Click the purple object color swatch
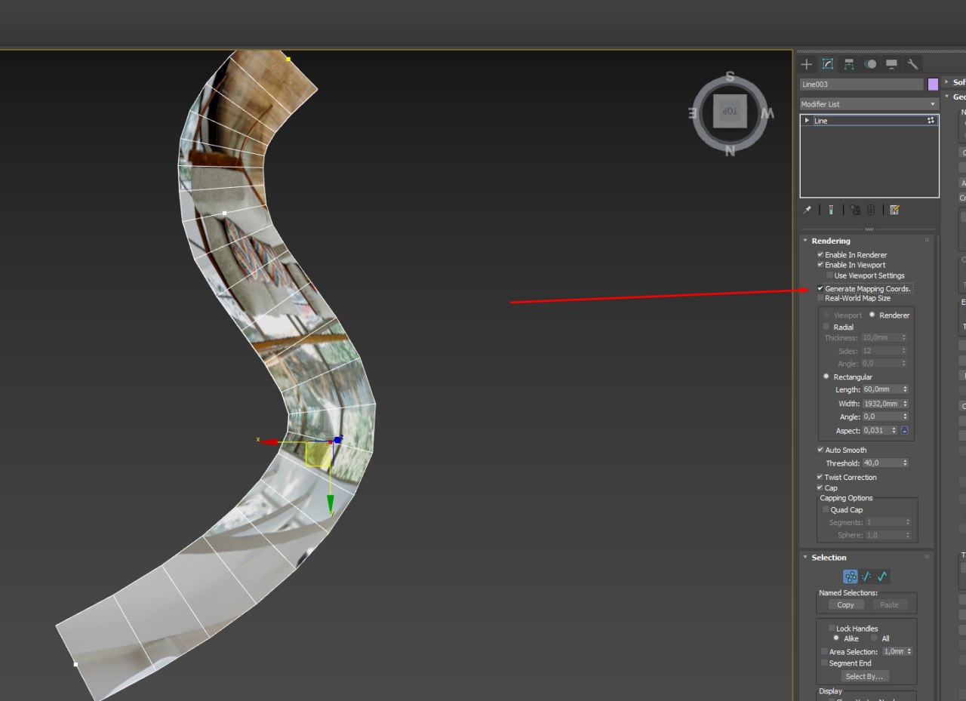 coord(933,85)
